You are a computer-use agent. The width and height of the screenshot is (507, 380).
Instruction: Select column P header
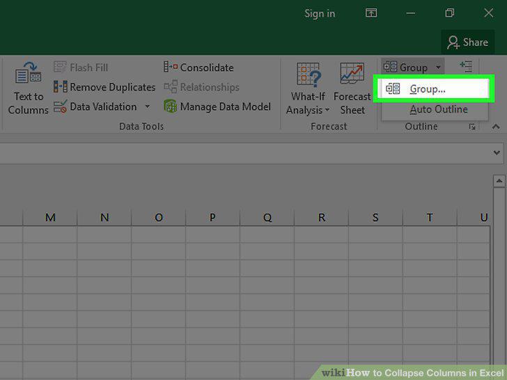coord(213,217)
